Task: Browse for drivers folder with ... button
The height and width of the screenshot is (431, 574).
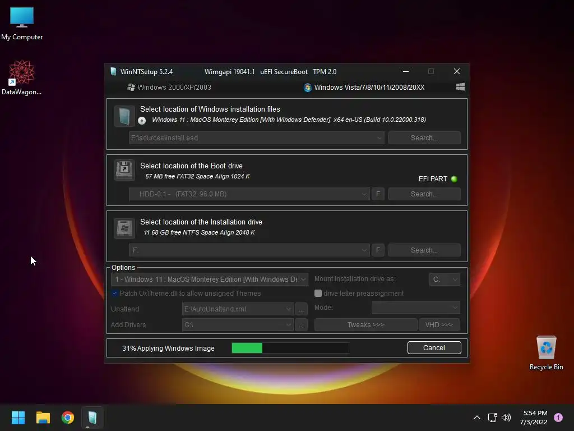Action: coord(301,325)
